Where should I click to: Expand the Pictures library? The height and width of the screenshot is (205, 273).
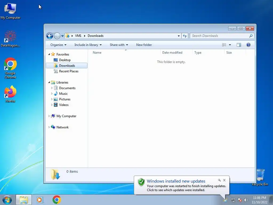52,99
